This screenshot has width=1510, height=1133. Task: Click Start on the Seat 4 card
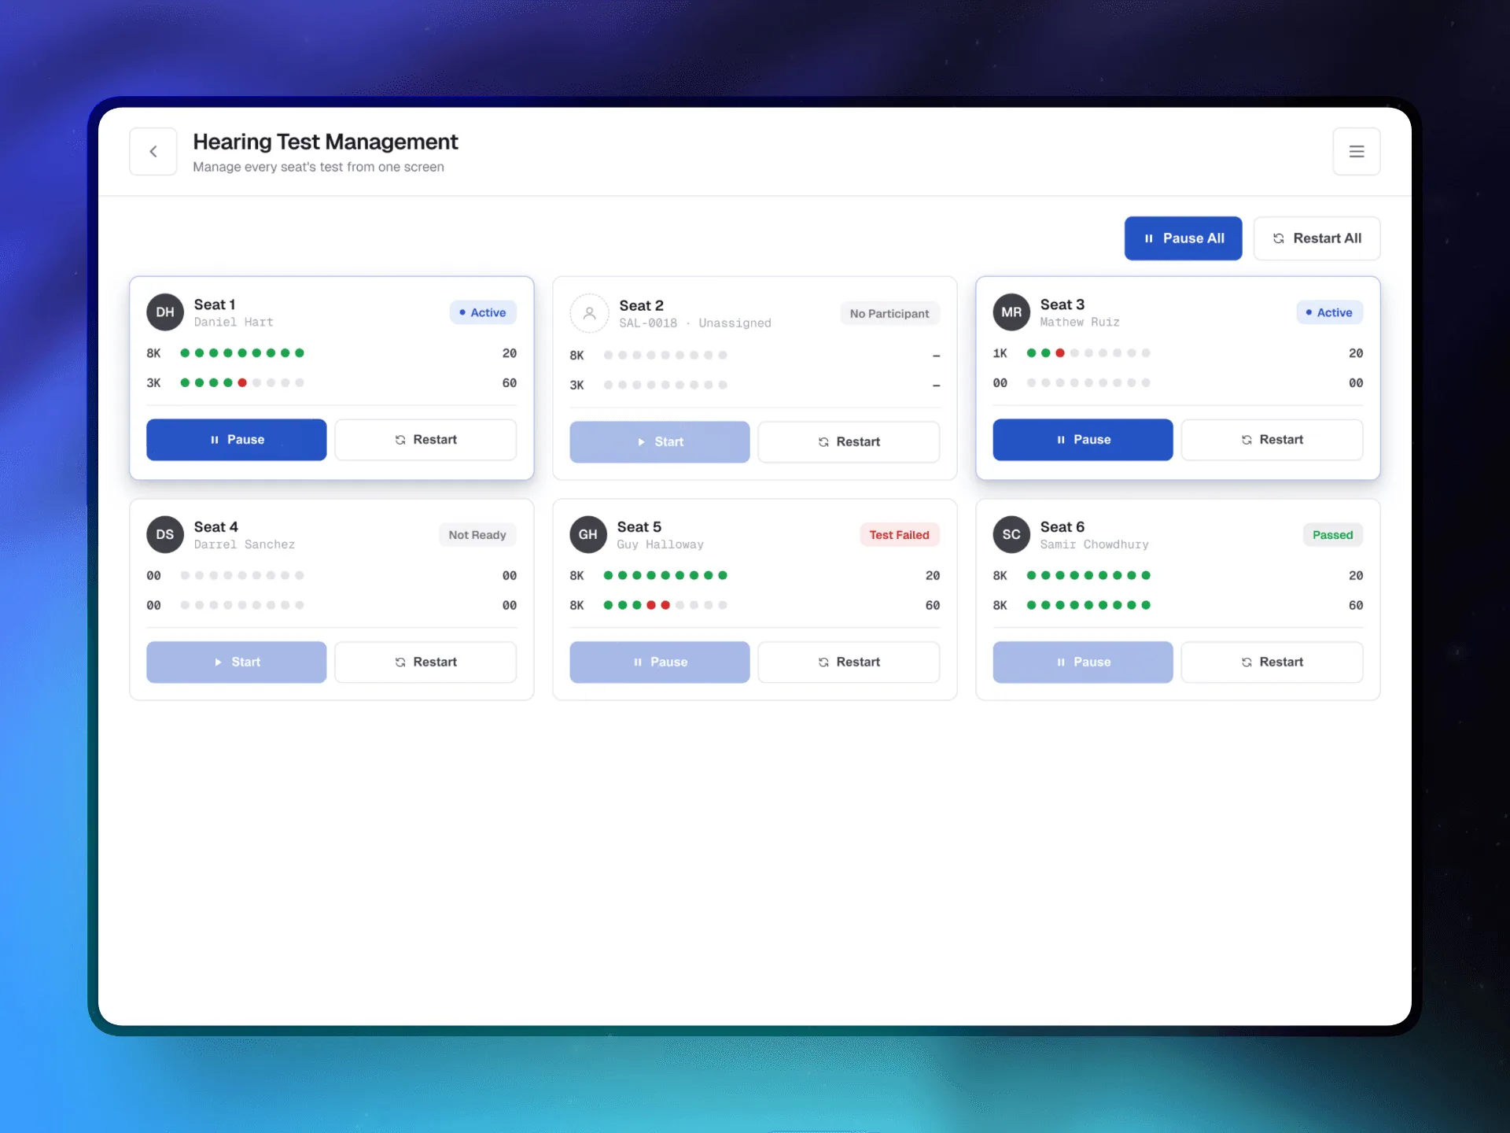[237, 662]
